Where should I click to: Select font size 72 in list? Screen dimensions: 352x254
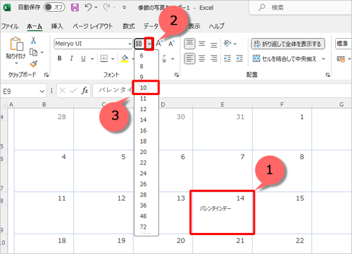tap(146, 227)
